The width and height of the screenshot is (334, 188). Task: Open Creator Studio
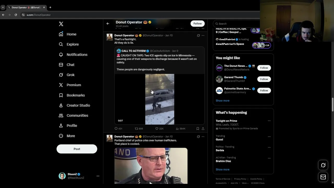[x=74, y=105]
